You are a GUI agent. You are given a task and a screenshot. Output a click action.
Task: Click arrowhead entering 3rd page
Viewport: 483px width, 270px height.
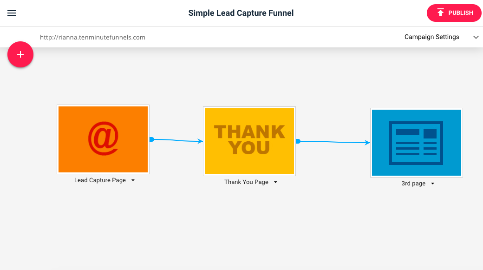(367, 142)
